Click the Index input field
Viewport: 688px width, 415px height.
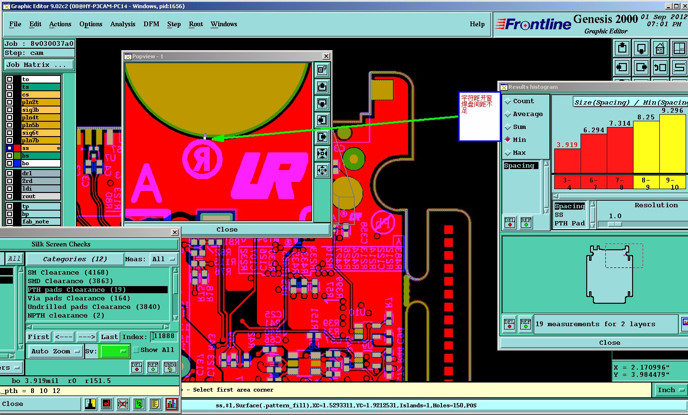pyautogui.click(x=164, y=337)
